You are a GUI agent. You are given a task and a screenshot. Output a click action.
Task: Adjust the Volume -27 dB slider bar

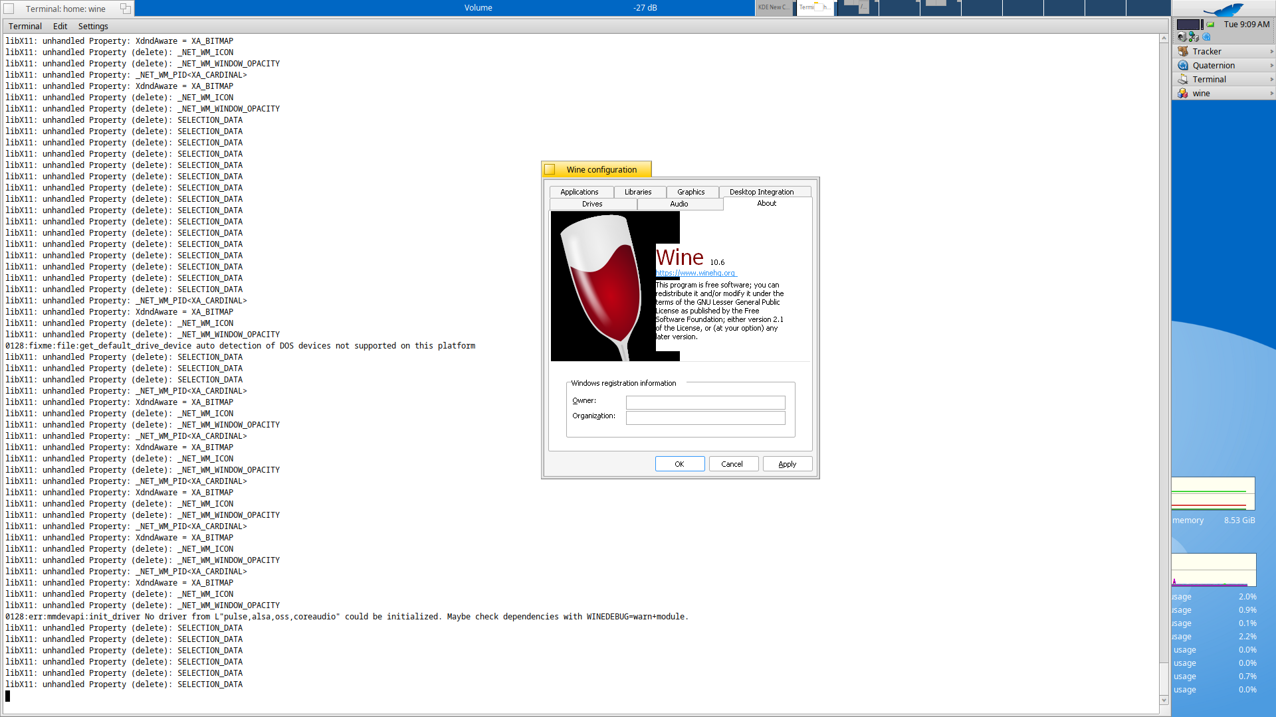[444, 8]
